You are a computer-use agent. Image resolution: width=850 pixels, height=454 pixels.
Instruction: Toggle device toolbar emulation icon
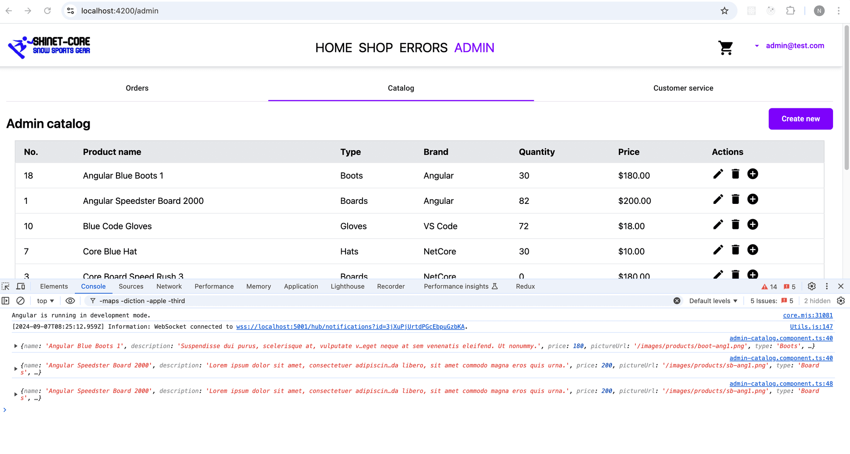pos(20,286)
